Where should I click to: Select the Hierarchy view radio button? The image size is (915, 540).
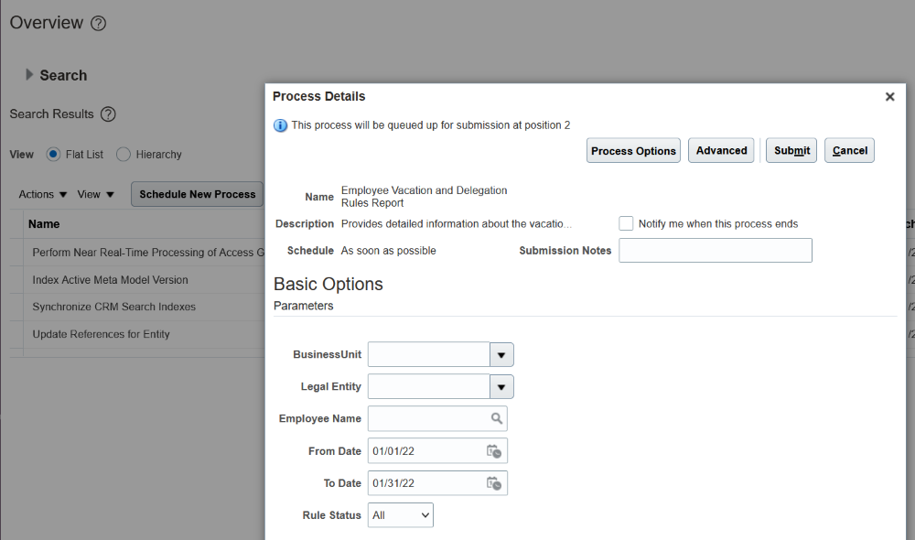[x=124, y=155]
